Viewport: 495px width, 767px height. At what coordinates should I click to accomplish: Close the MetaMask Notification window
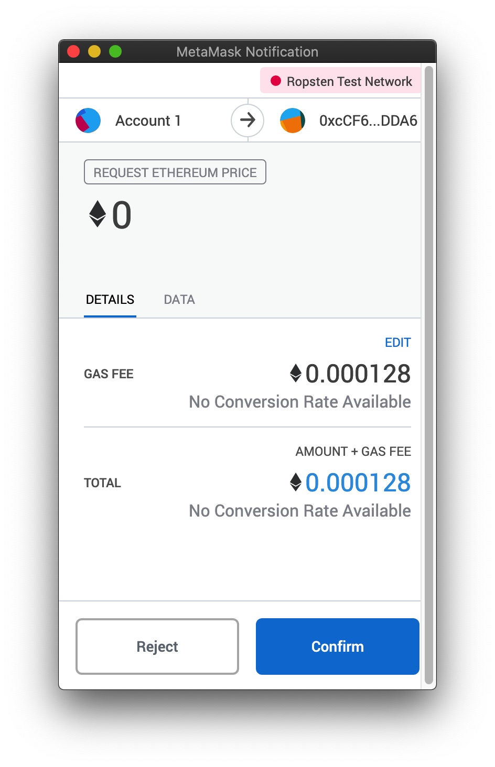click(x=73, y=51)
